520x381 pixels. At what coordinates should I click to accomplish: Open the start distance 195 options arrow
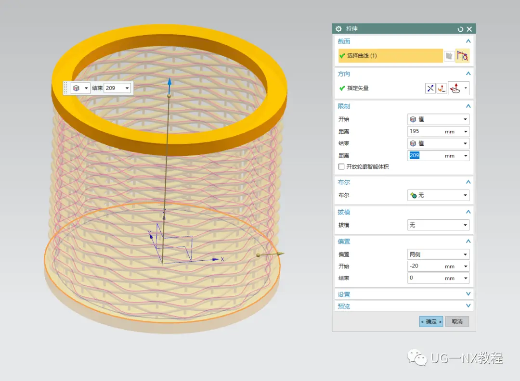coord(466,131)
